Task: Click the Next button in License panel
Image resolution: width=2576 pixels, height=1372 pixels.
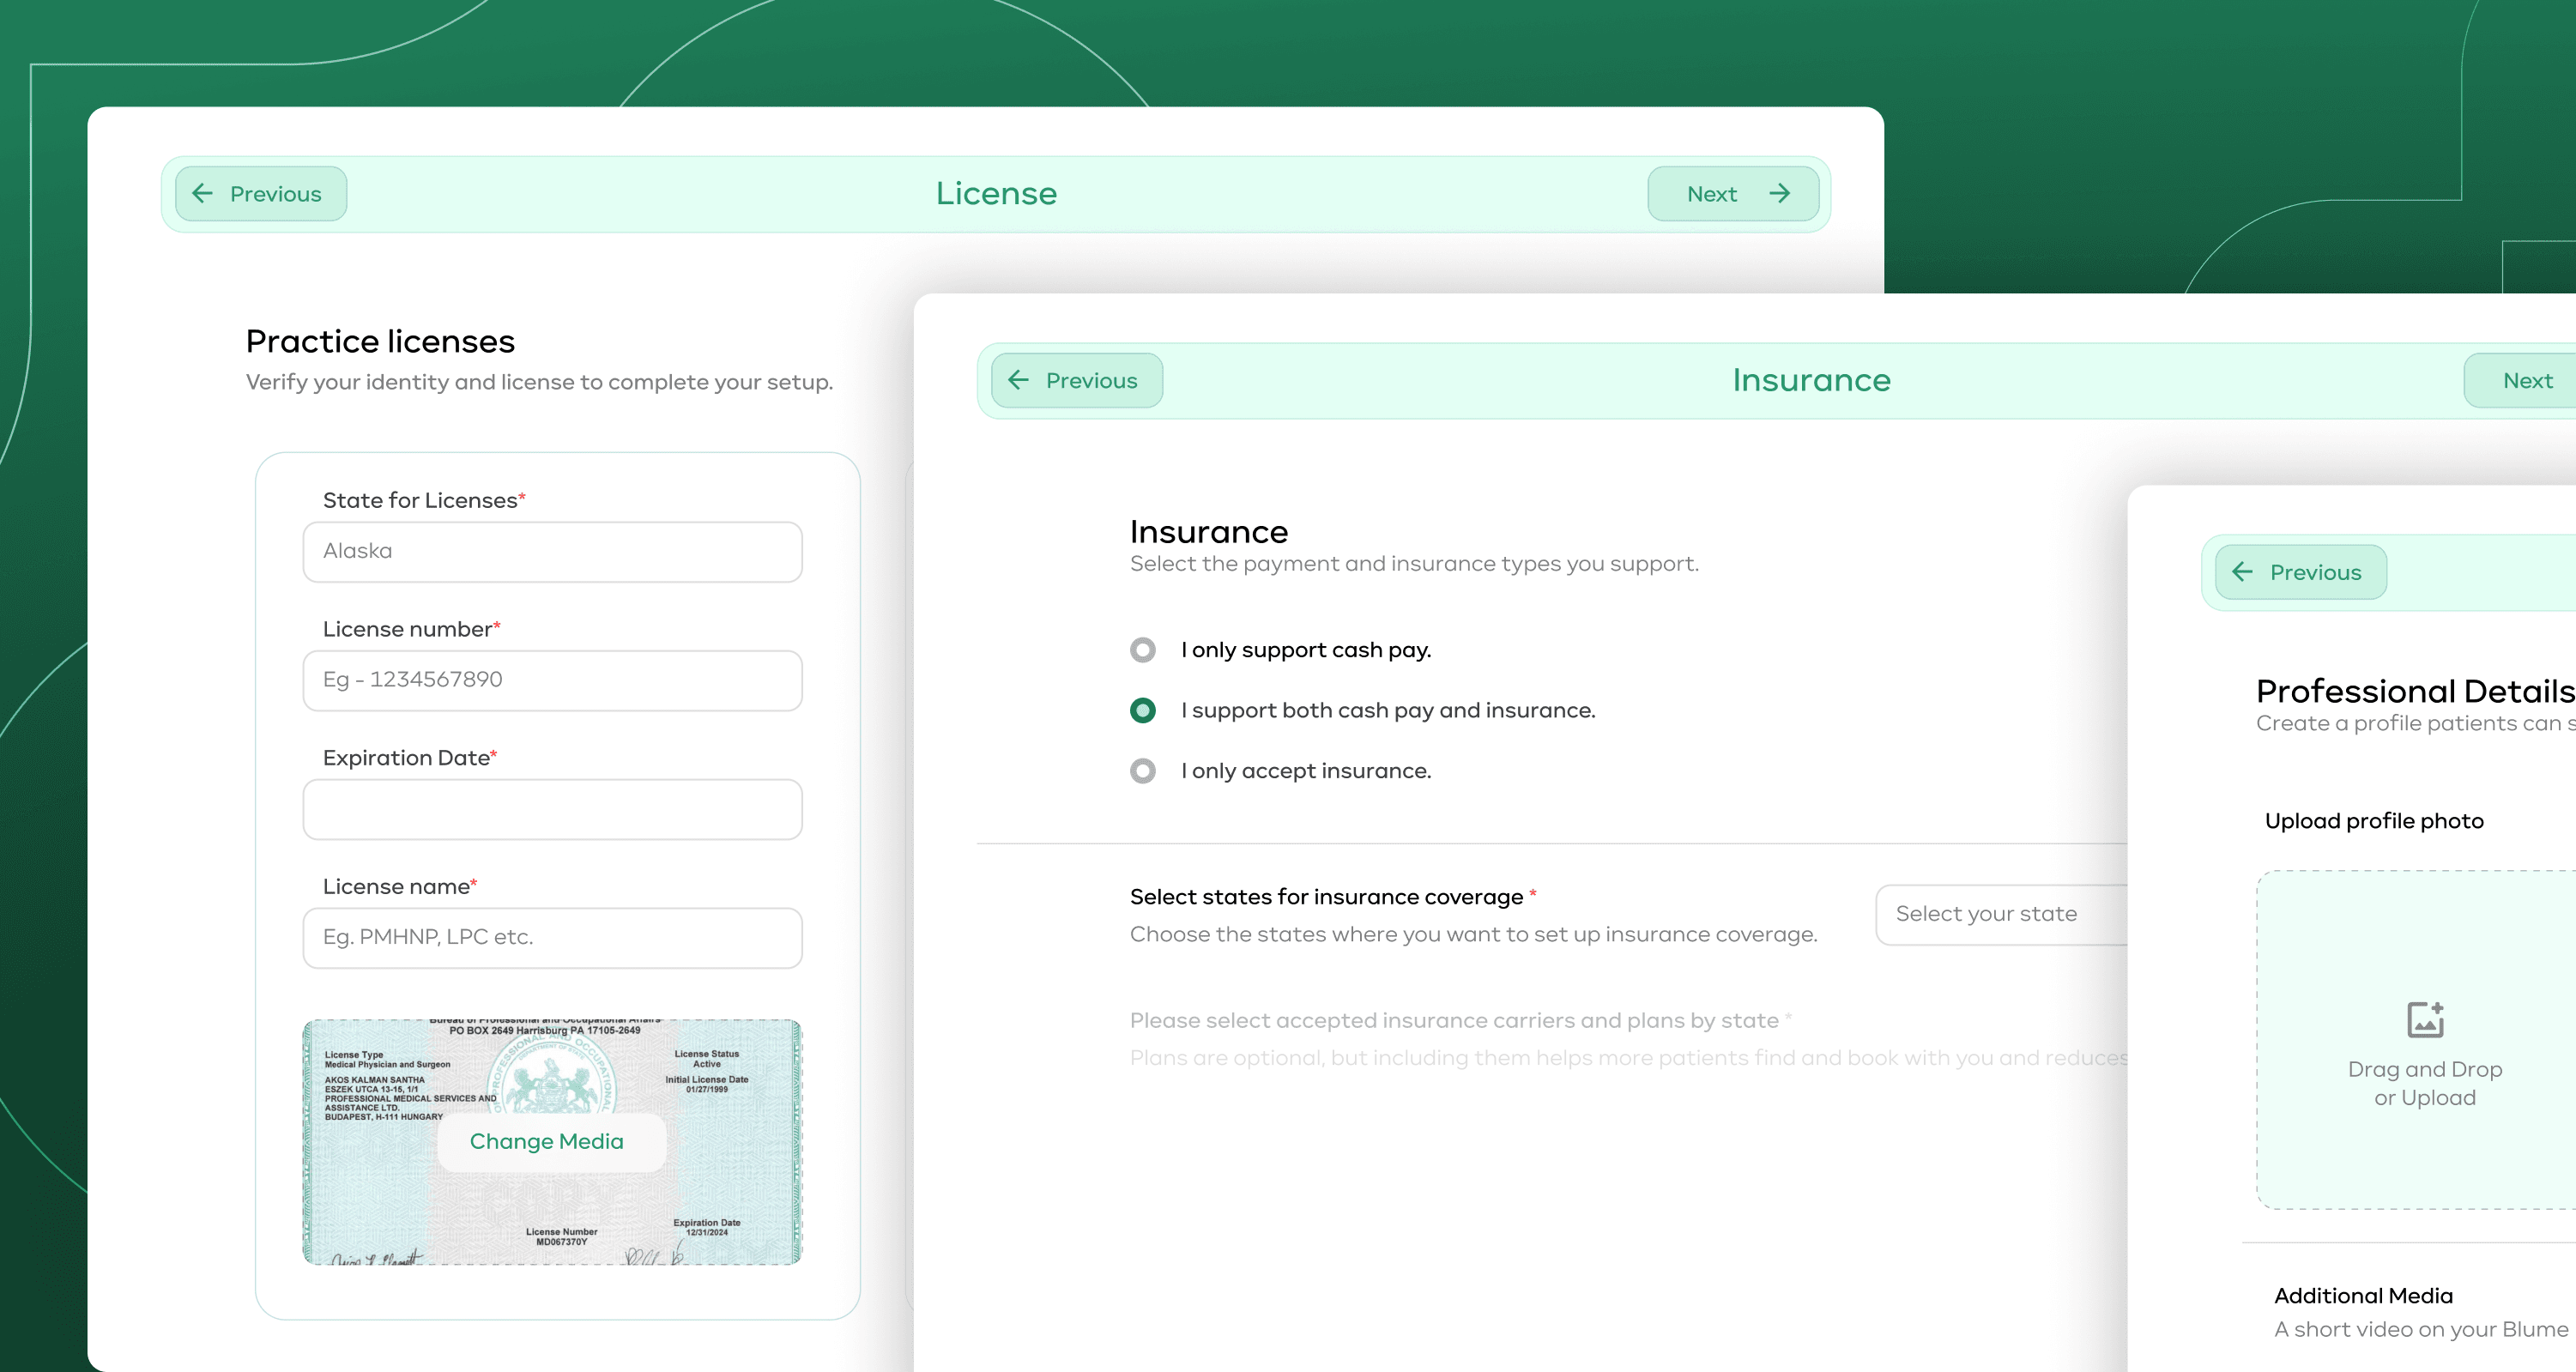Action: (1733, 194)
